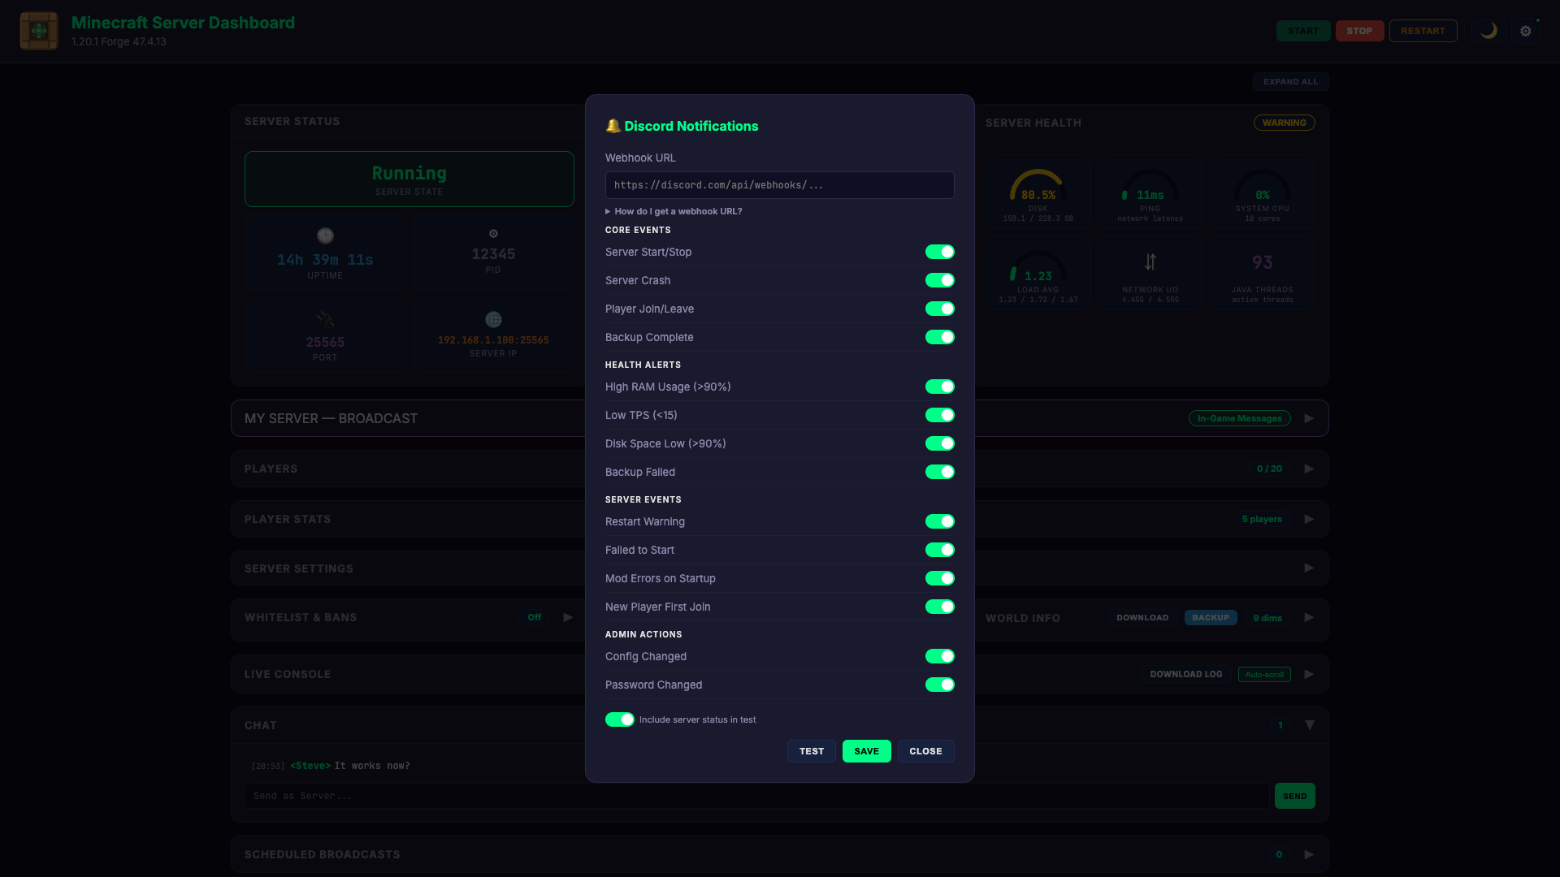The width and height of the screenshot is (1560, 877).
Task: Save the Discord notification settings
Action: point(866,751)
